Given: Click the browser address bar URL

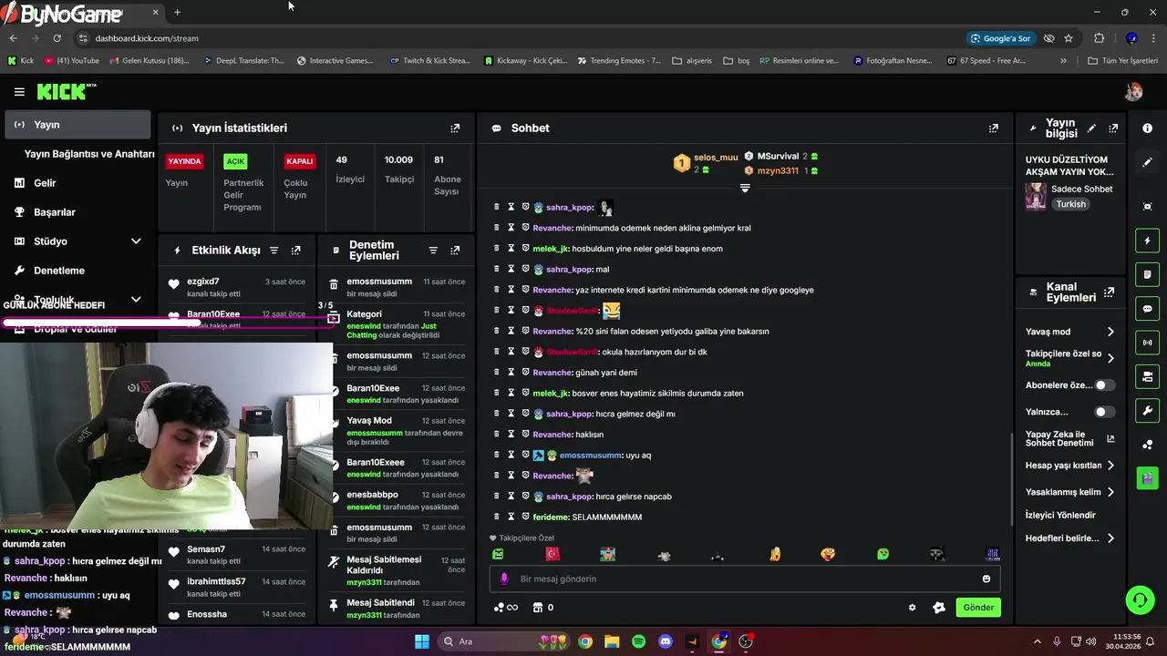Looking at the screenshot, I should [x=147, y=38].
